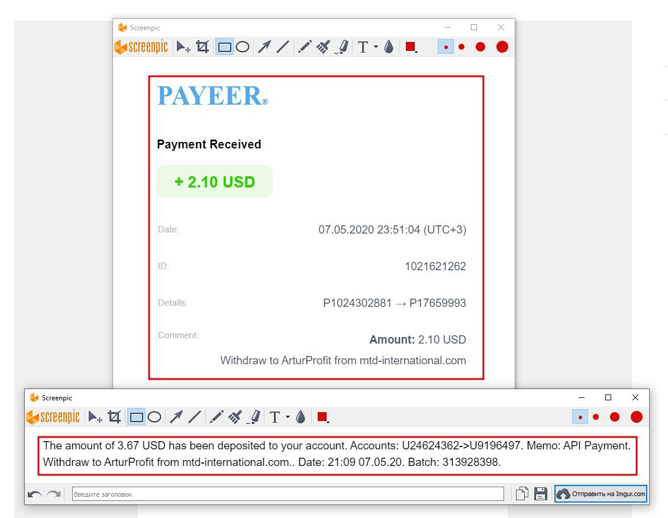The width and height of the screenshot is (668, 518).
Task: Select pencil tool in top Screenpic window
Action: coord(304,47)
